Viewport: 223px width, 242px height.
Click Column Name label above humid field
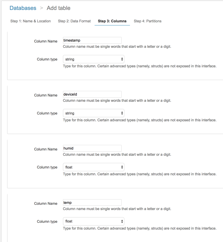46,149
